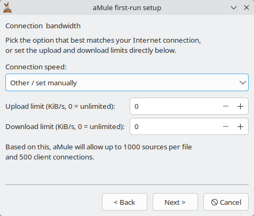Image resolution: width=254 pixels, height=216 pixels.
Task: Click the aMule rabbit icon in title bar
Action: pos(7,7)
